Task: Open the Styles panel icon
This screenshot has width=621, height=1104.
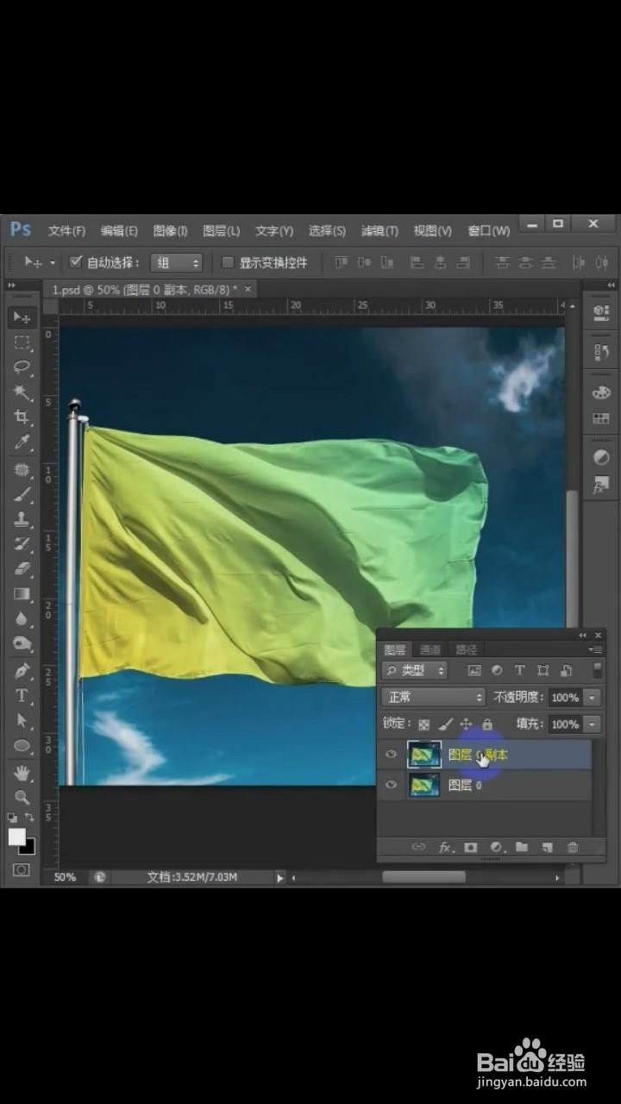Action: tap(601, 486)
